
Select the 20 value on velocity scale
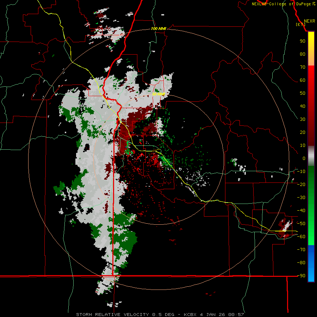tap(303, 132)
